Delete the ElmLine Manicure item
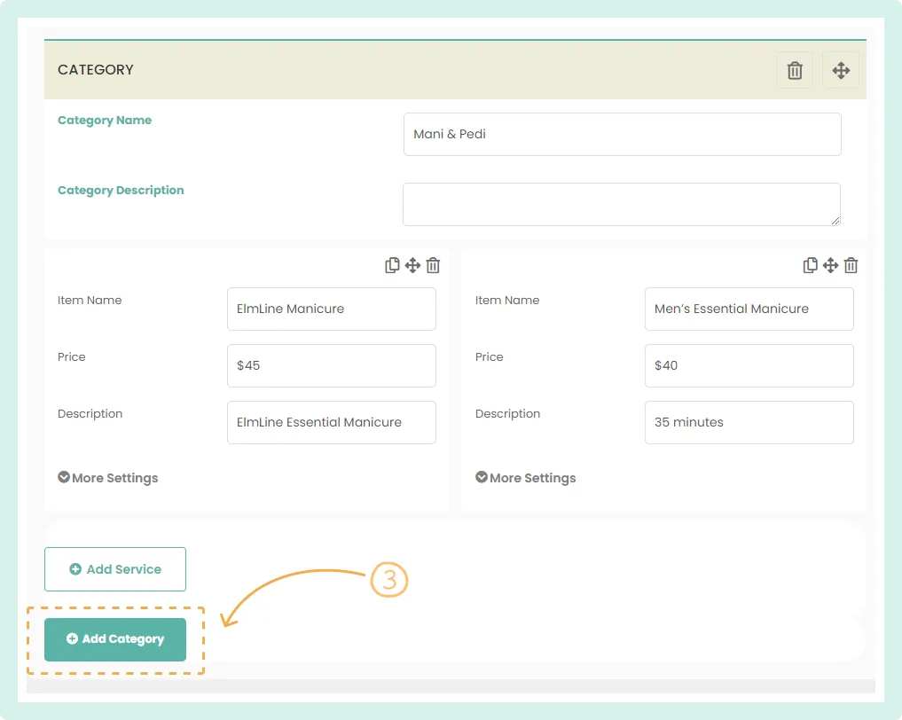The image size is (902, 720). click(x=433, y=265)
